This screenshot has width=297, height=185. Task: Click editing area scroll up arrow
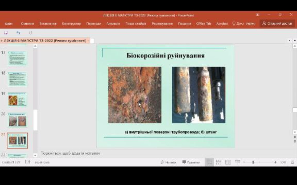pos(295,46)
